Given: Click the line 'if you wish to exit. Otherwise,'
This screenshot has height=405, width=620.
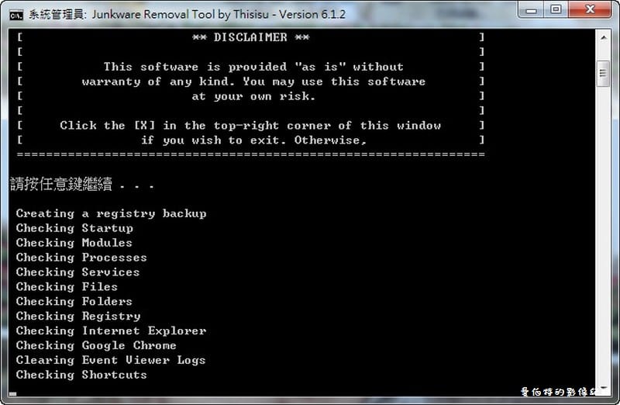Looking at the screenshot, I should tap(254, 140).
